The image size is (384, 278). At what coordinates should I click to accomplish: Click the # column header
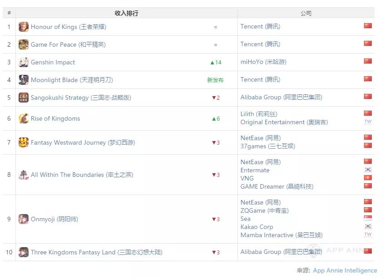coord(9,13)
